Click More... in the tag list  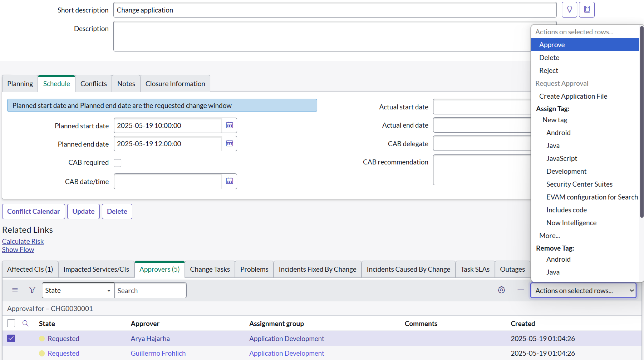click(x=585, y=236)
